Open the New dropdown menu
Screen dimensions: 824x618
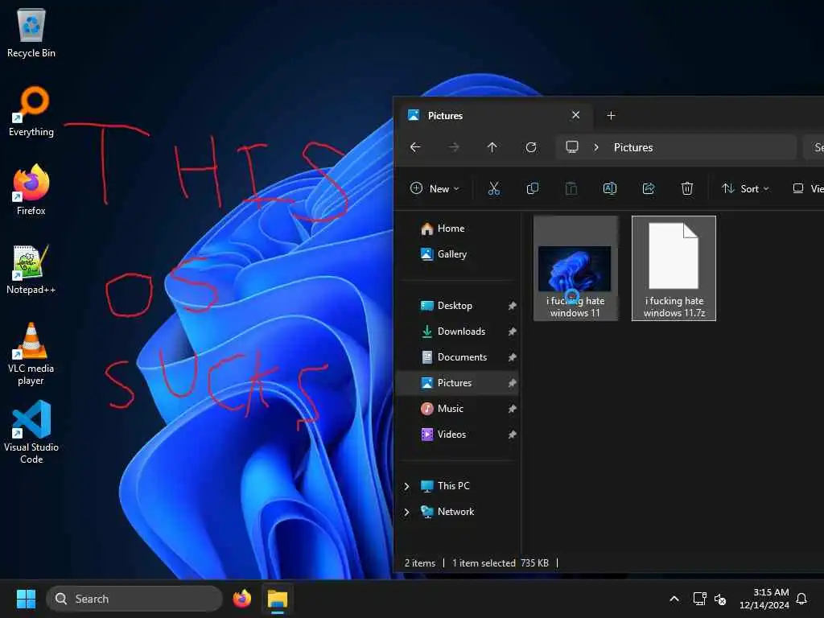coord(435,188)
